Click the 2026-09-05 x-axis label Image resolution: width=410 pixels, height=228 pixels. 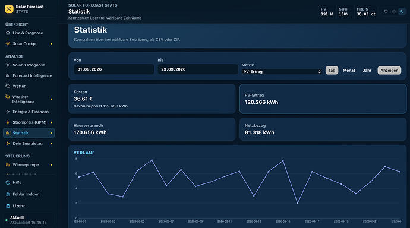click(x=137, y=221)
